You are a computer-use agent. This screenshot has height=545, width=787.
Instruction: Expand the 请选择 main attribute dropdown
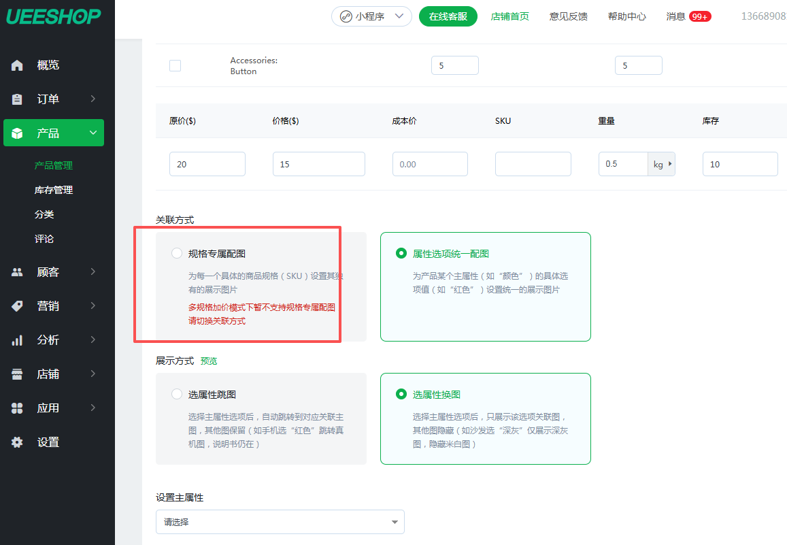point(280,522)
